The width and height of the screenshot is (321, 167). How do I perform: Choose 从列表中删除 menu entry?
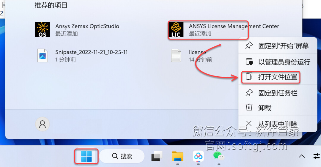pyautogui.click(x=278, y=124)
